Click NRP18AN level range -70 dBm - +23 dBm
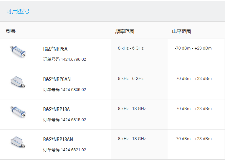This screenshot has width=225, height=161. coord(193,139)
